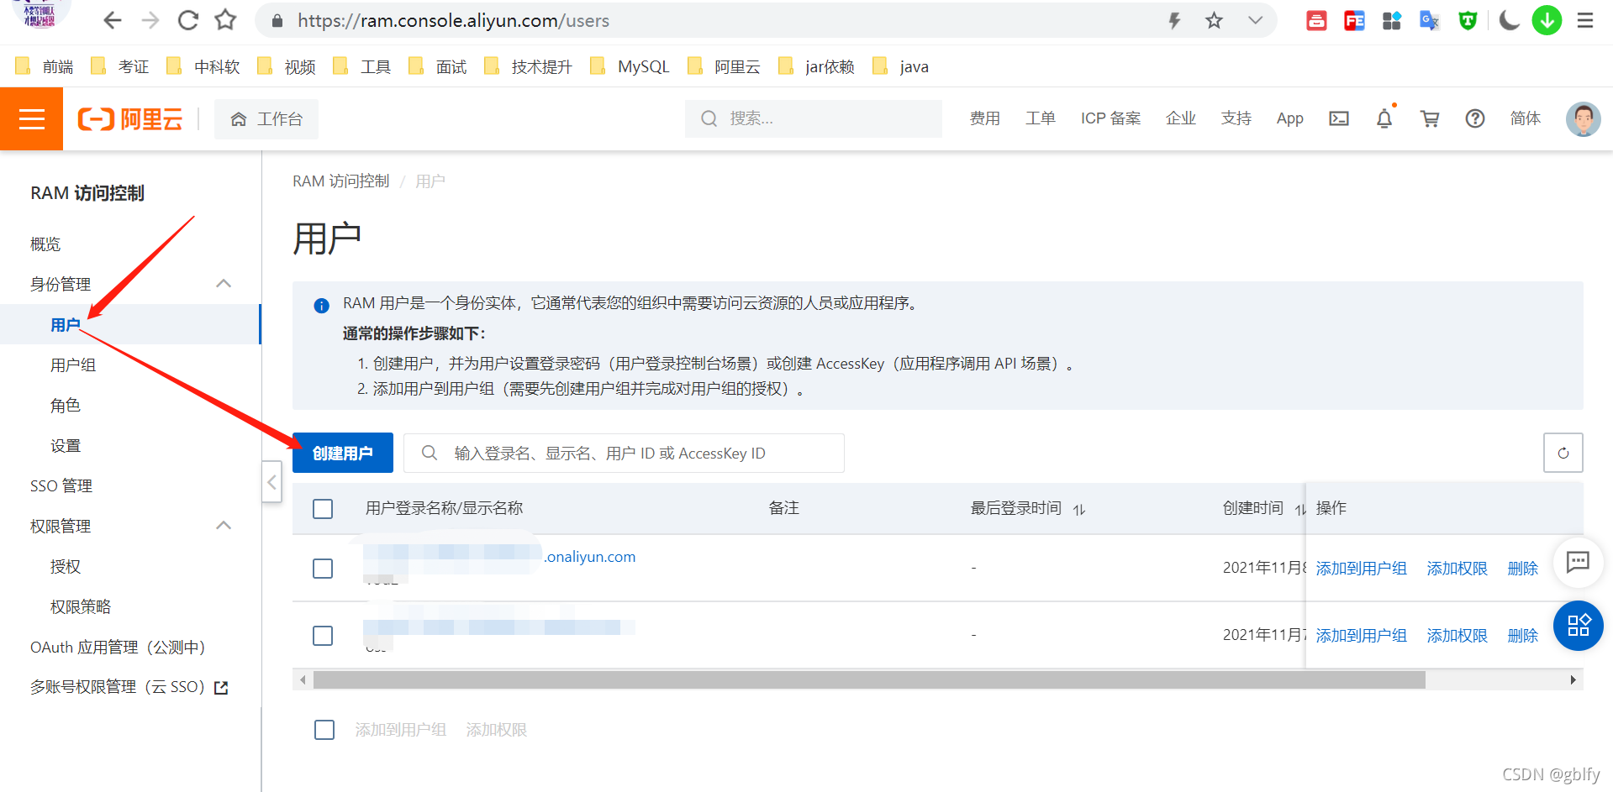Screen dimensions: 1613x792
Task: Click the Cloud Shell terminal icon
Action: (1339, 118)
